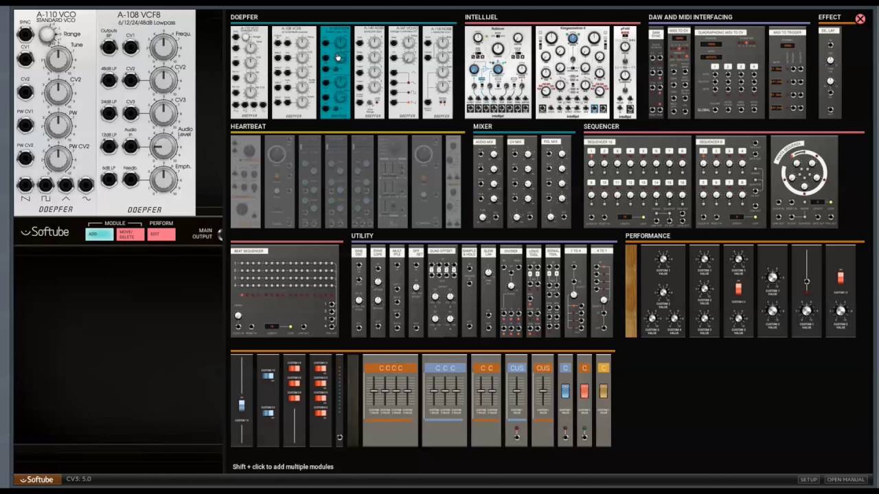The width and height of the screenshot is (879, 494).
Task: Add the 4 to 1 switch module
Action: coord(602,291)
